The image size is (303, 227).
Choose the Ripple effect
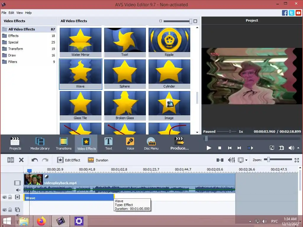169,42
